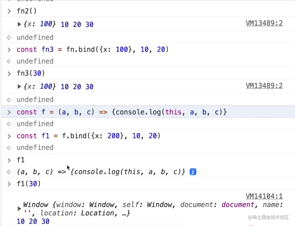Click the const f arrow function line
Viewport: 295px width, 226px height.
click(122, 112)
